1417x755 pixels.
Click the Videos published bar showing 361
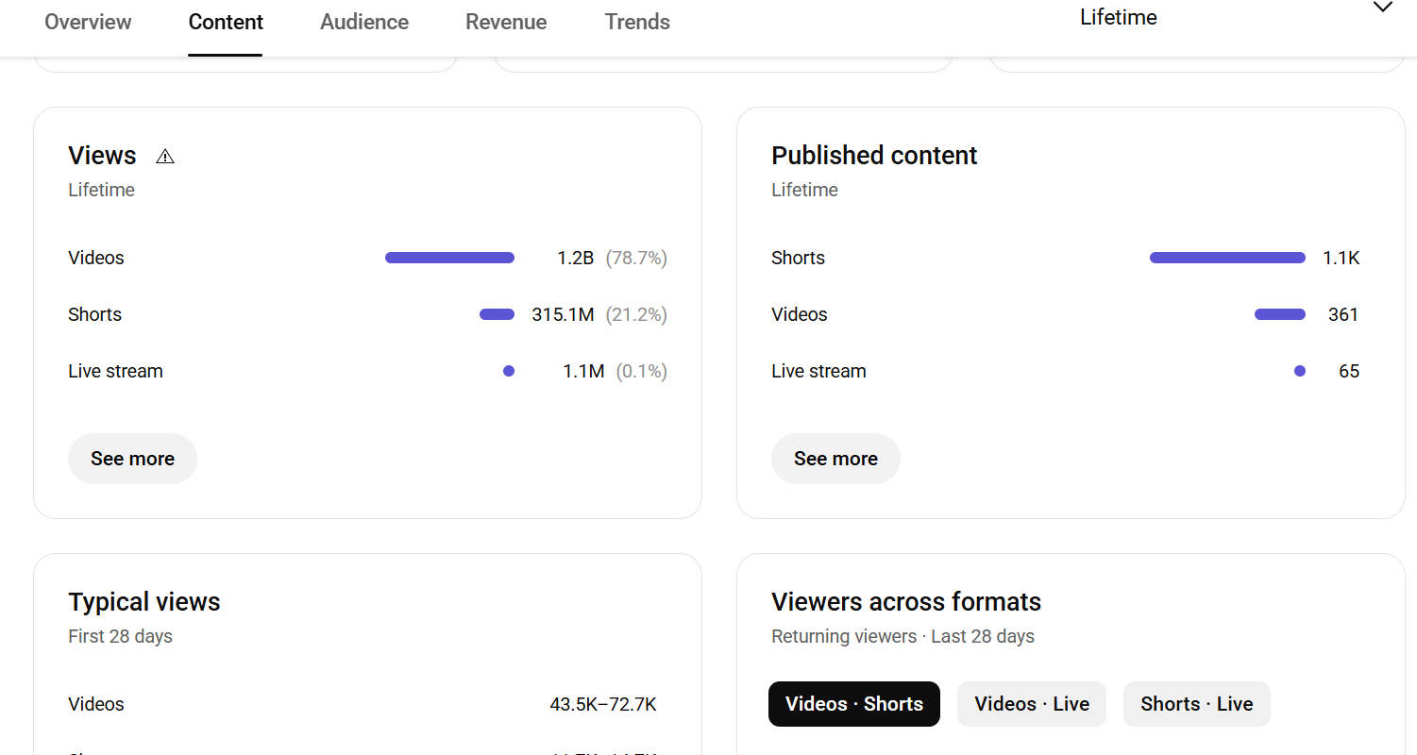click(x=1279, y=314)
